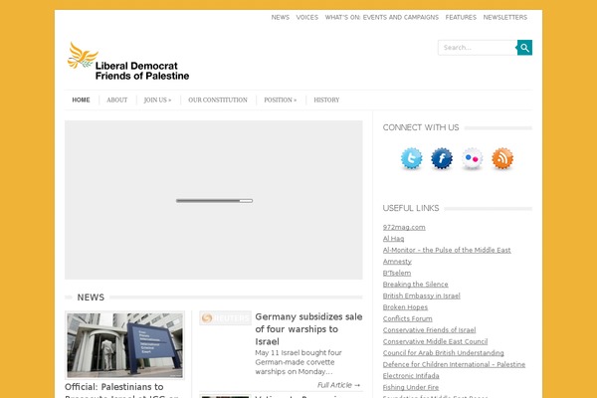
Task: Open the FEATURES top menu item
Action: [461, 18]
